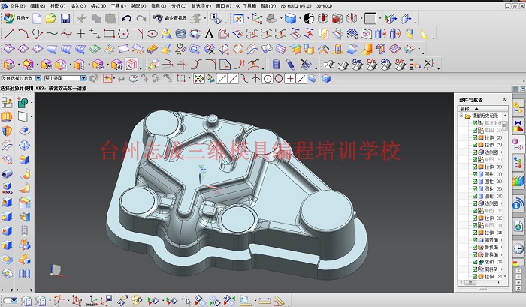Screen dimensions: 526x307
Task: Click the view triad cube in the viewport
Action: pos(56,269)
